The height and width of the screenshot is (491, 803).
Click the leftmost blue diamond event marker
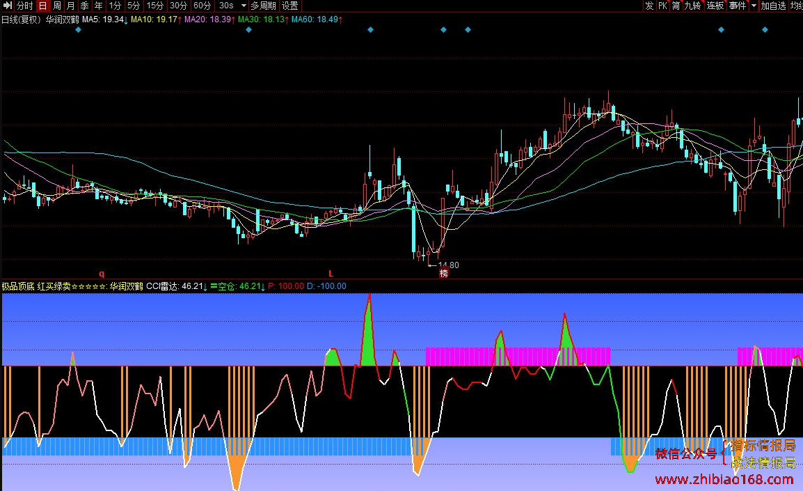pyautogui.click(x=78, y=30)
